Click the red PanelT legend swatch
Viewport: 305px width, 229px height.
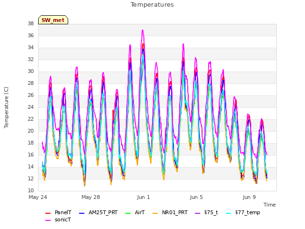(48, 213)
